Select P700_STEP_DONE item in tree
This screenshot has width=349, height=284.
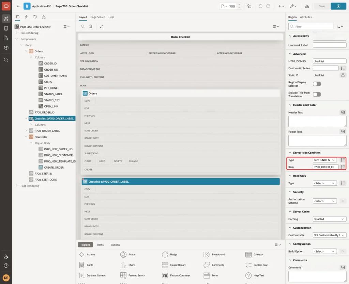(x=45, y=180)
